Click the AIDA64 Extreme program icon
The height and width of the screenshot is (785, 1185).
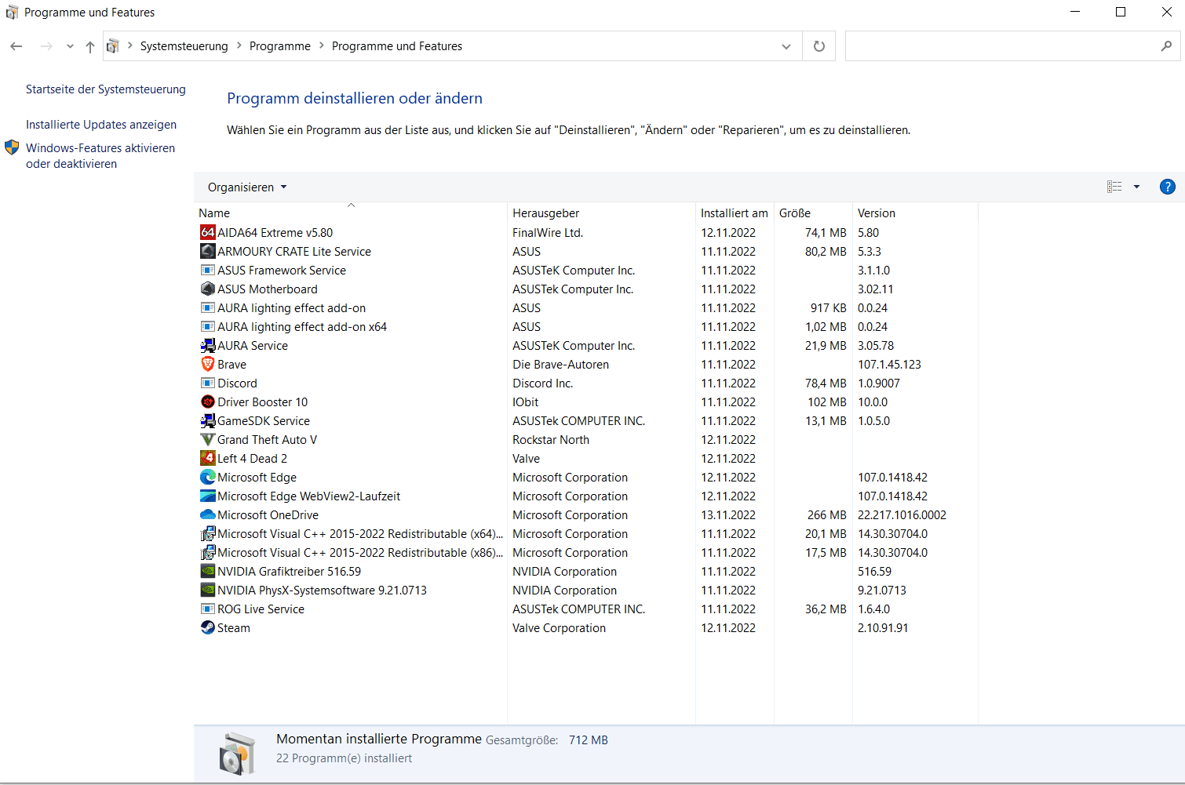click(x=208, y=232)
